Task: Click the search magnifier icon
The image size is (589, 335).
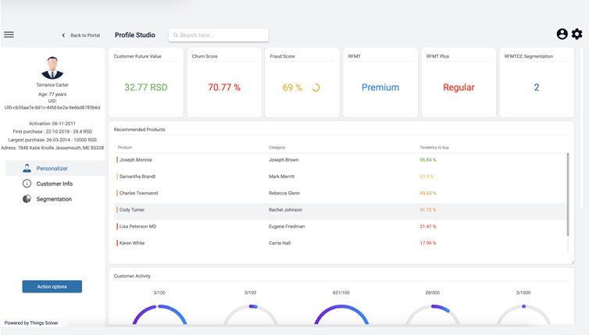Action: click(176, 35)
